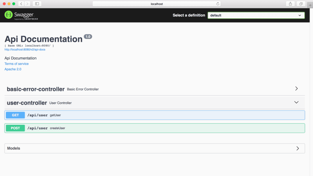
Task: Click the Swagger logo icon
Action: pyautogui.click(x=8, y=15)
